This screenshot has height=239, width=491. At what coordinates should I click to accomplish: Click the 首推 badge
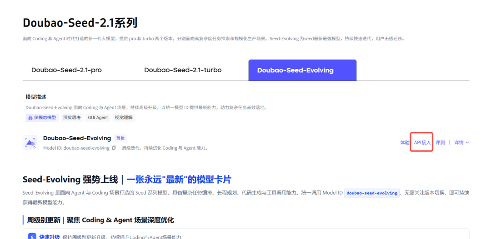point(120,138)
